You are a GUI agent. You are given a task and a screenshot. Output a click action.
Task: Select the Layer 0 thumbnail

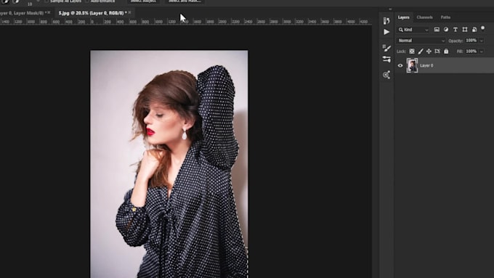[412, 65]
